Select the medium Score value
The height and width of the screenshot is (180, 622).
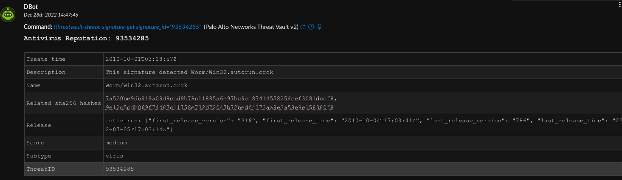point(116,143)
